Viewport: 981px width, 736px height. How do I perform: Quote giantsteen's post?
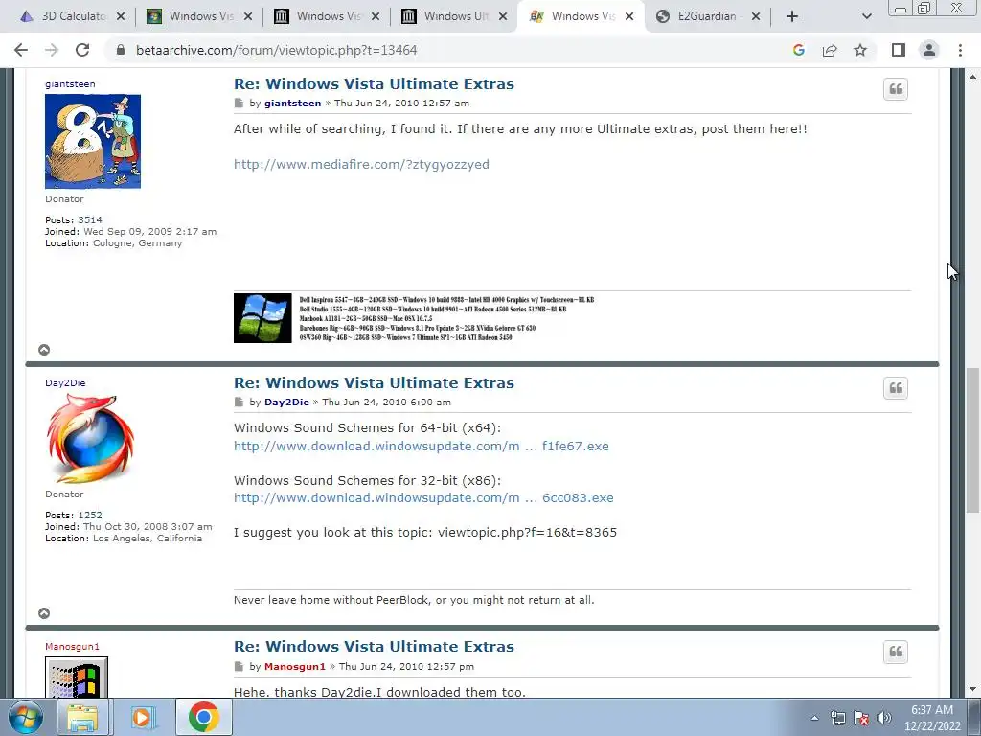pos(896,89)
